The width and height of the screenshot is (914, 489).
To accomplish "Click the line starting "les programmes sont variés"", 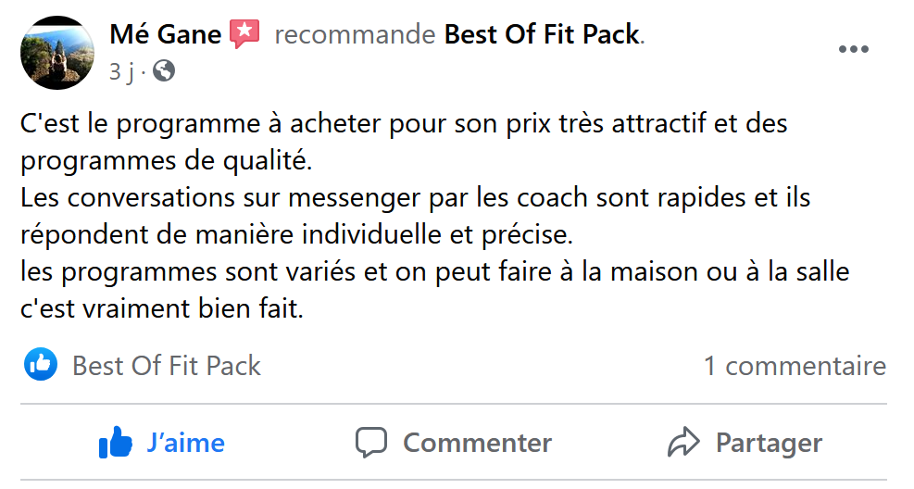I will (x=434, y=273).
